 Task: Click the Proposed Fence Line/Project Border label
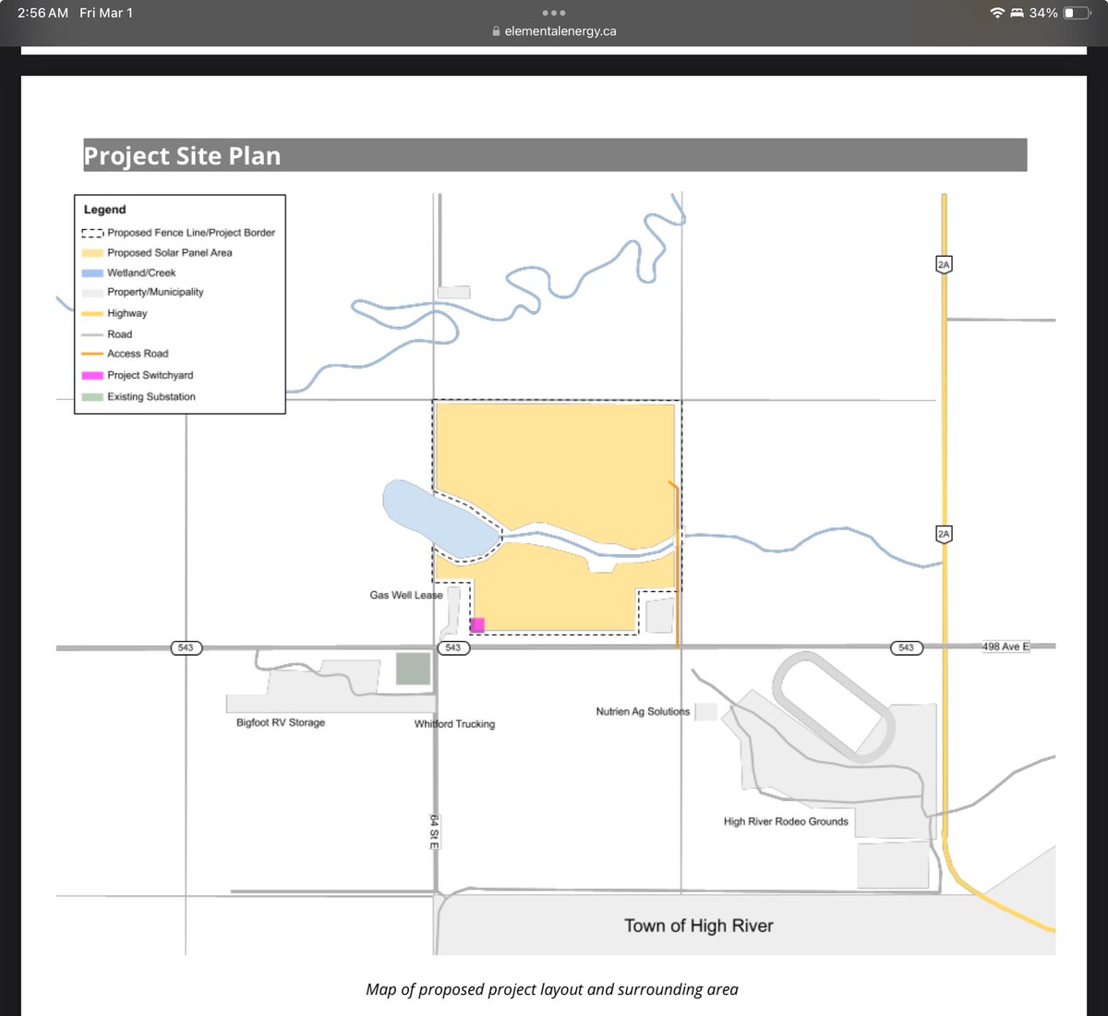coord(191,233)
